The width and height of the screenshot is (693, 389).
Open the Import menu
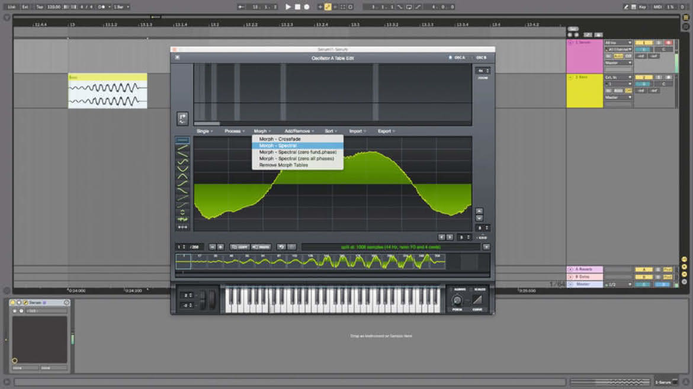click(357, 131)
